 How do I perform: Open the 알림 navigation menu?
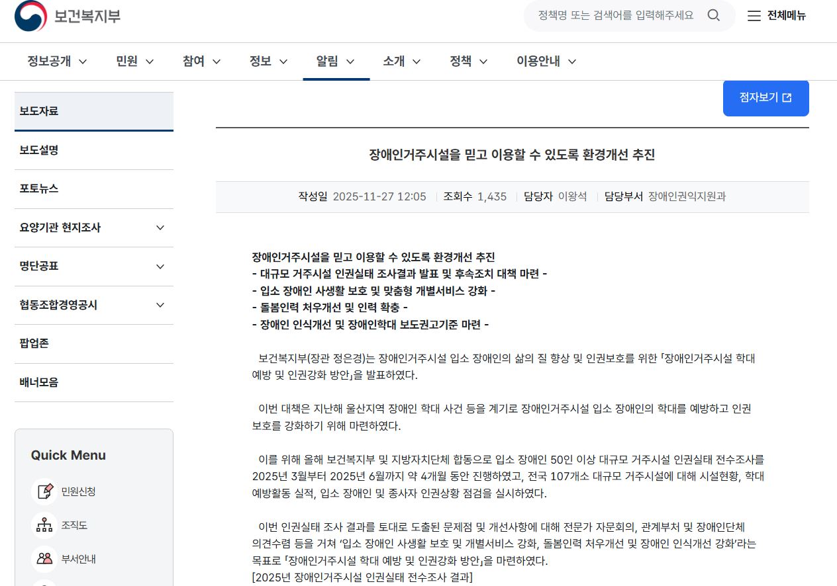coord(336,62)
